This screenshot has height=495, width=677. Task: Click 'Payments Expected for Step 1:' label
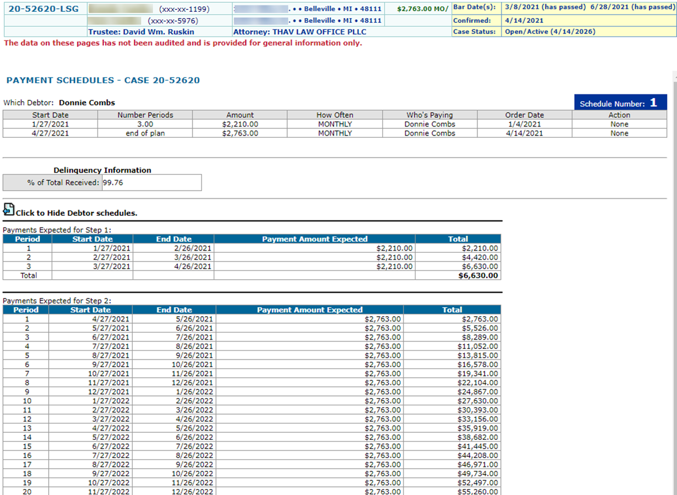57,230
